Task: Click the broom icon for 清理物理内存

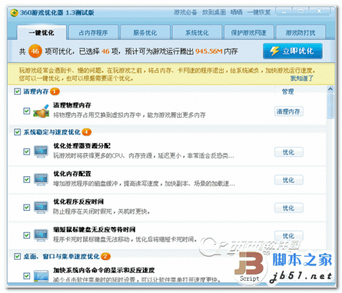Action: (41, 111)
